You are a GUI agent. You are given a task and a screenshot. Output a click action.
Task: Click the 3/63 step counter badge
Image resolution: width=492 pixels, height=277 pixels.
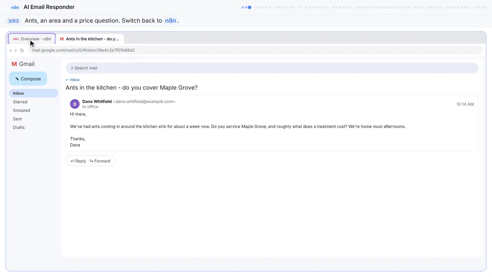(x=13, y=21)
